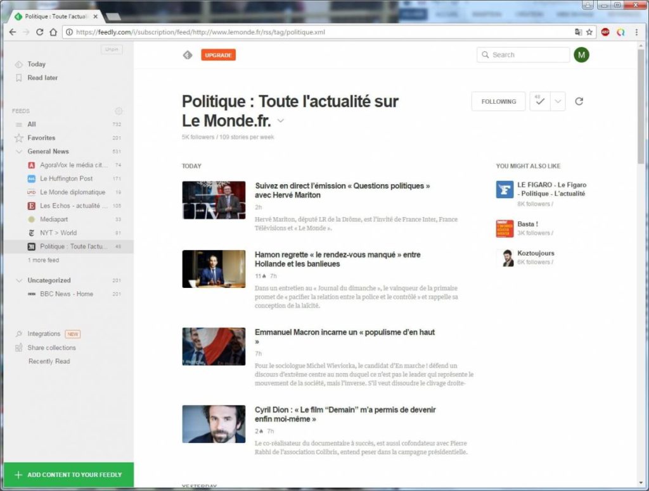
Task: Open Chrome three-dot menu
Action: (x=636, y=32)
